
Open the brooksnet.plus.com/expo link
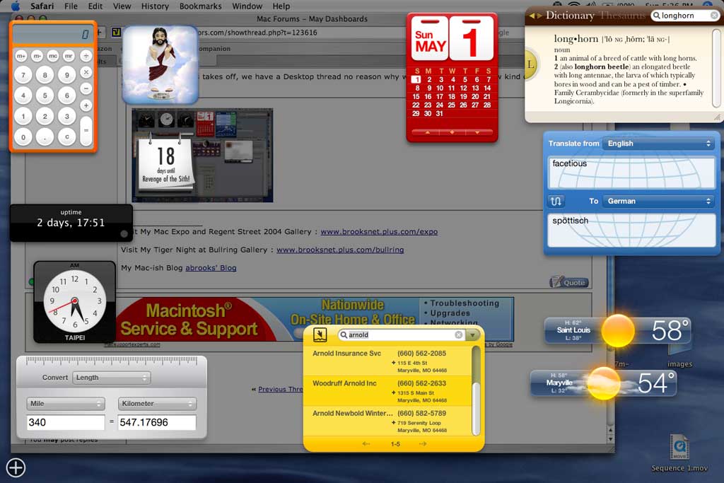[x=379, y=232]
